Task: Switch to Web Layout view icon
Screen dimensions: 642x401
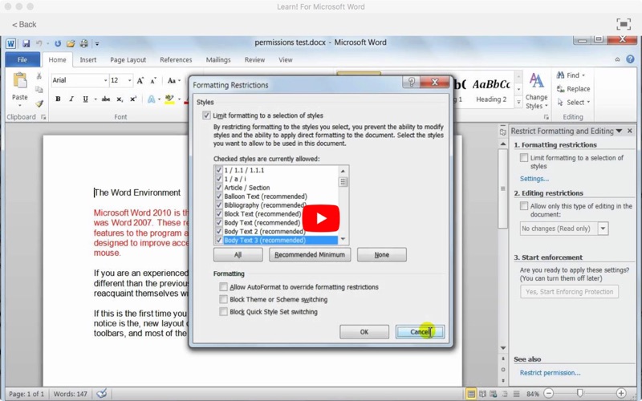Action: [x=494, y=394]
